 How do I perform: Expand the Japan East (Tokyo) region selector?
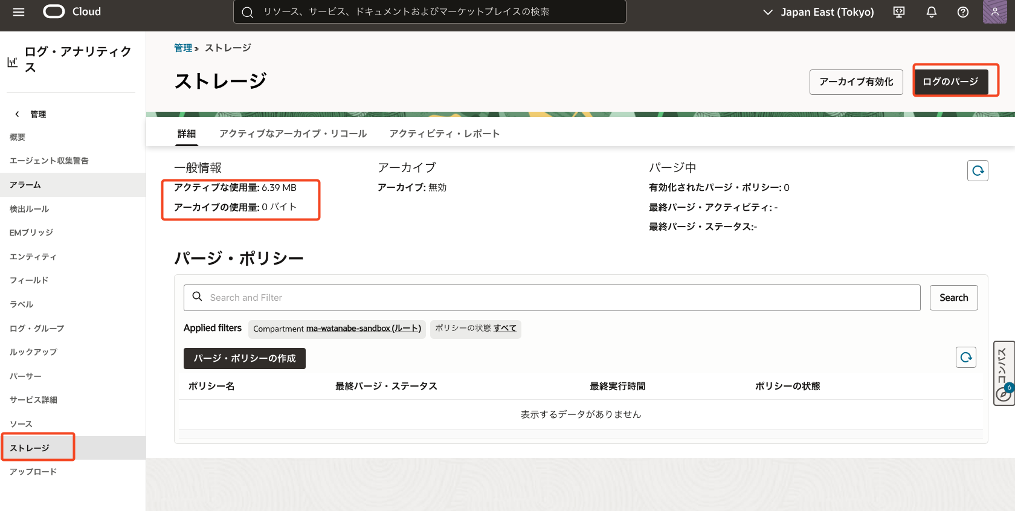[819, 12]
